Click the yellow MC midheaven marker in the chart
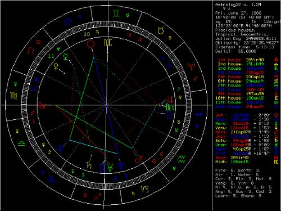This screenshot has height=211, width=281. click(108, 43)
